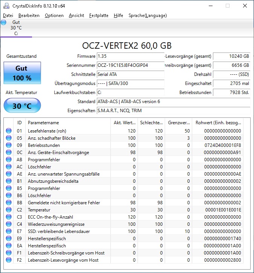Click the status orb for Abnutzungsbereichsdelta
The width and height of the screenshot is (254, 273).
click(x=9, y=181)
